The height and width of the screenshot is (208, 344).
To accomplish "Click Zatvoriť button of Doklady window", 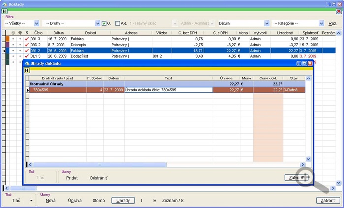I will [x=328, y=201].
